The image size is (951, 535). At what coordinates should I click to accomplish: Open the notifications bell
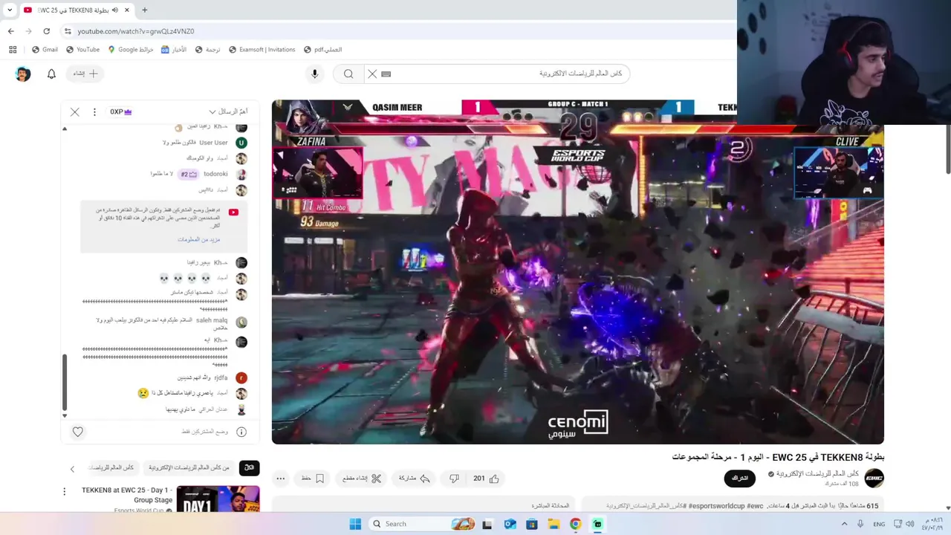point(51,74)
